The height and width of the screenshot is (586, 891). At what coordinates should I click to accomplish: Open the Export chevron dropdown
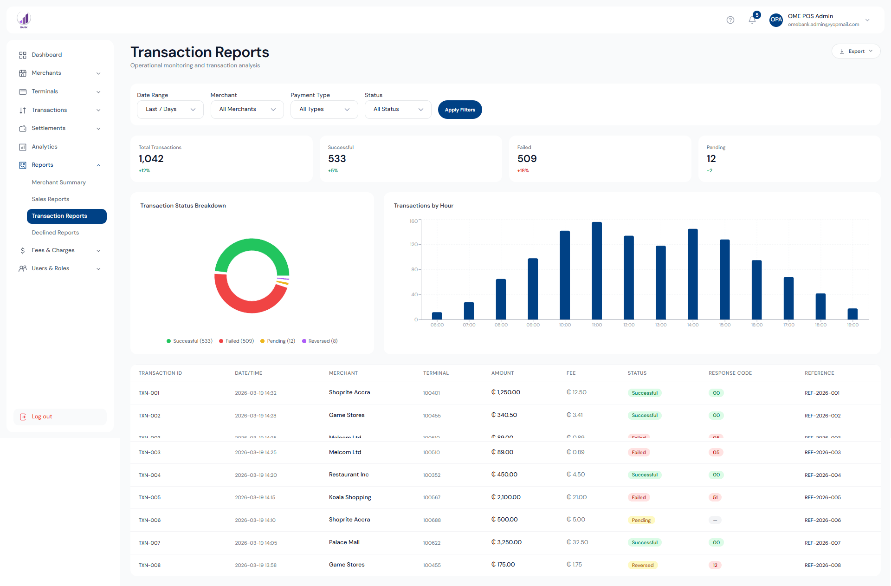click(x=871, y=52)
